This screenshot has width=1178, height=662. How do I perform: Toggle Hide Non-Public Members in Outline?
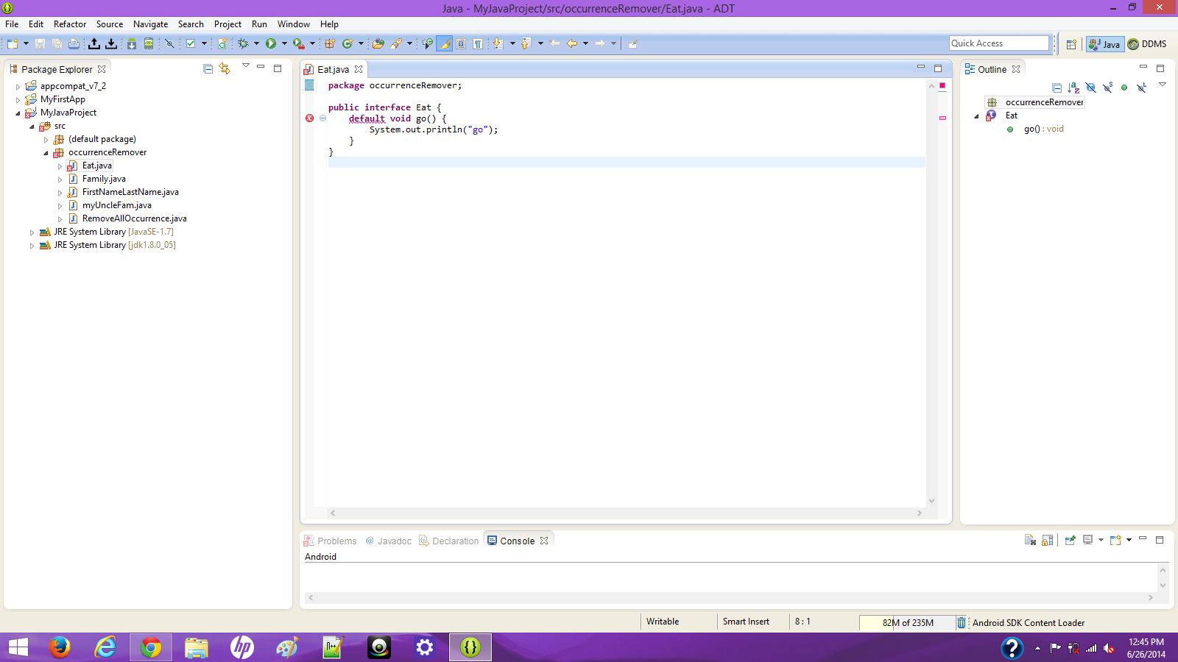pyautogui.click(x=1124, y=88)
